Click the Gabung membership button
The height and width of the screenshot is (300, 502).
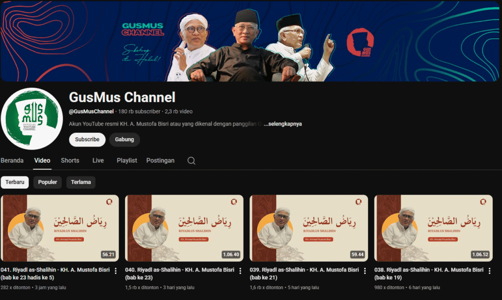[125, 140]
